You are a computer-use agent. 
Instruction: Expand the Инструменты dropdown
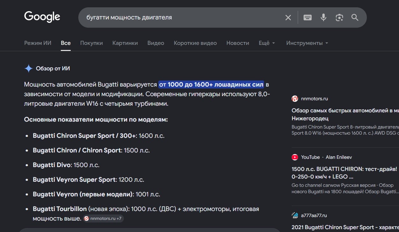(307, 43)
